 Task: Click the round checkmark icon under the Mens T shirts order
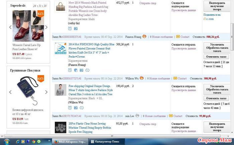(82, 108)
